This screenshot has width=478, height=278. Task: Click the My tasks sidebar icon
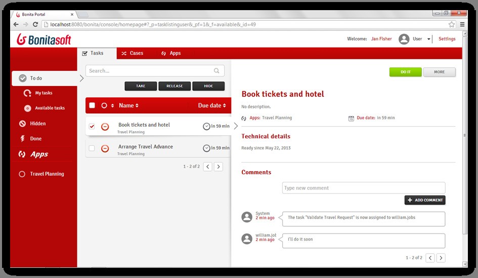pos(27,93)
